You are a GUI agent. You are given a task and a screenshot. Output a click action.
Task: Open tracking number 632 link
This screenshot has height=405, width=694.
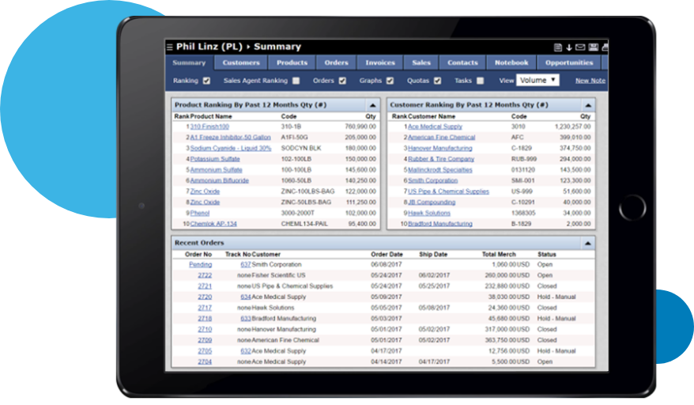click(x=246, y=351)
